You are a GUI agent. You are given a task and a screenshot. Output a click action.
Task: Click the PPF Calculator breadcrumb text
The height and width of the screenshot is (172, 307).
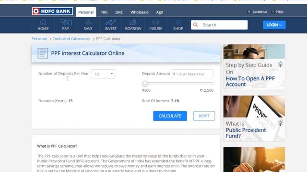(x=108, y=39)
